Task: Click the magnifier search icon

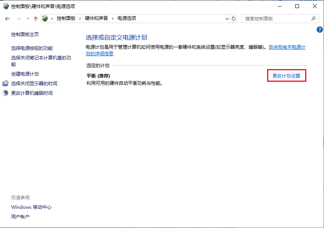Action: [x=313, y=19]
